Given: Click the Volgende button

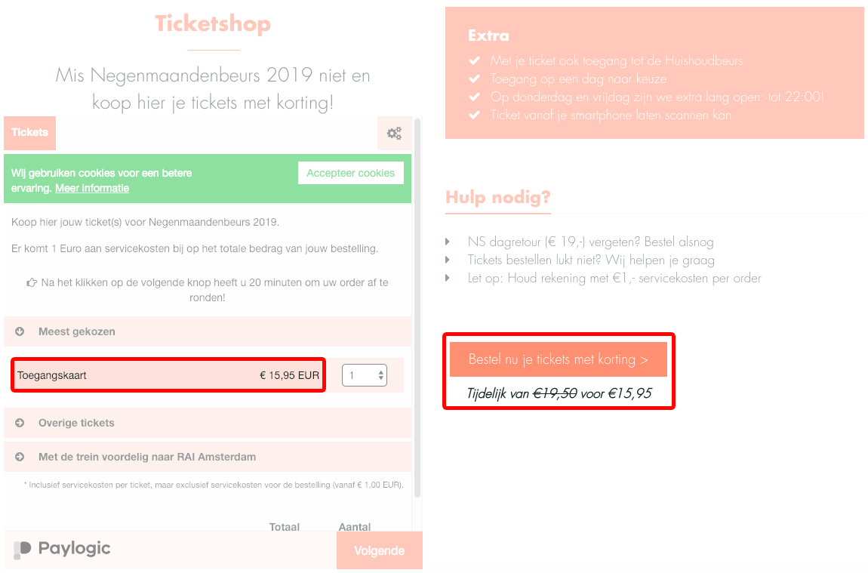Looking at the screenshot, I should tap(380, 550).
